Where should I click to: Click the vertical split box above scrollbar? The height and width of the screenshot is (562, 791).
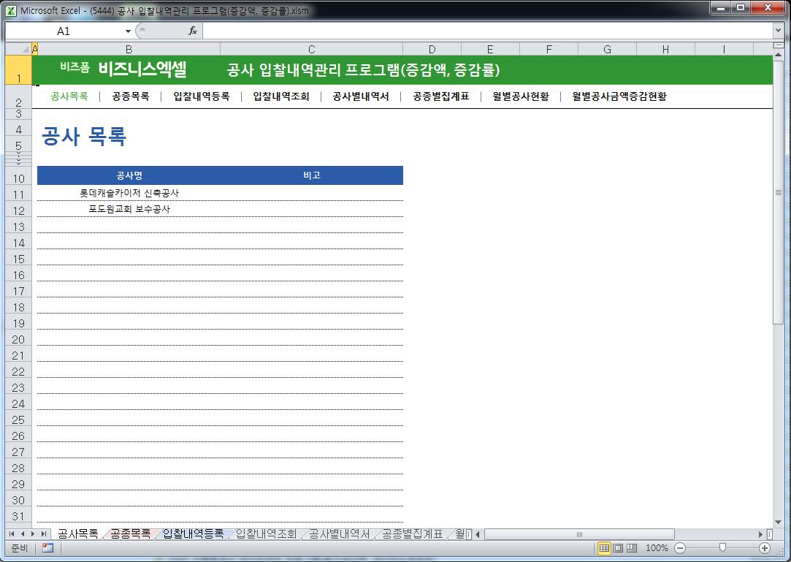coord(779,45)
